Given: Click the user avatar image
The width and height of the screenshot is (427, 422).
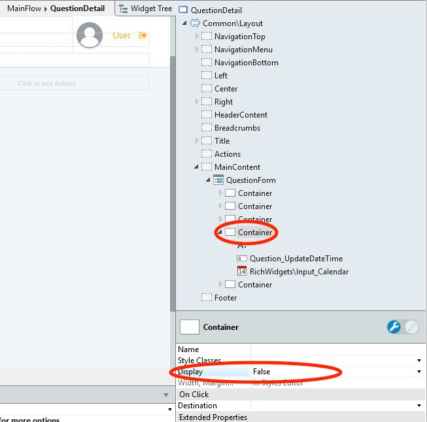Looking at the screenshot, I should point(90,35).
